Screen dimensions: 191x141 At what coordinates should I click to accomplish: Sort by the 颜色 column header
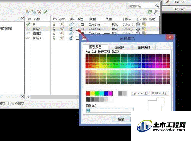click(x=80, y=19)
